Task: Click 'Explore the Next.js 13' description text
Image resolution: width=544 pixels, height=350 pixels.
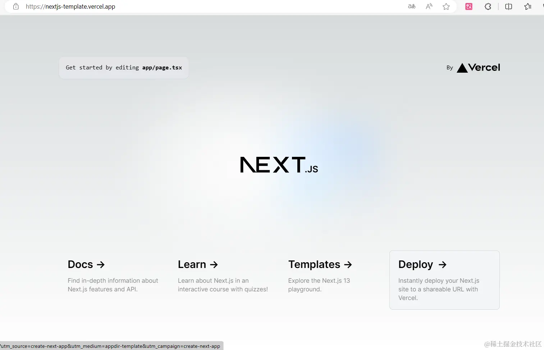Action: [x=319, y=281]
